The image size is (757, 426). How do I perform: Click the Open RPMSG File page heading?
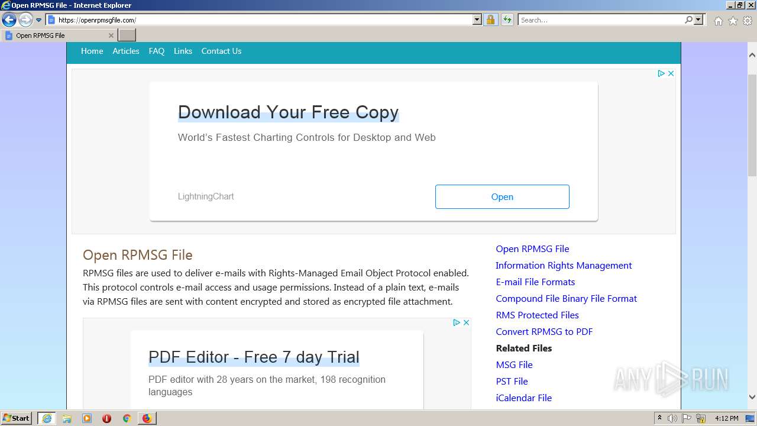point(138,255)
